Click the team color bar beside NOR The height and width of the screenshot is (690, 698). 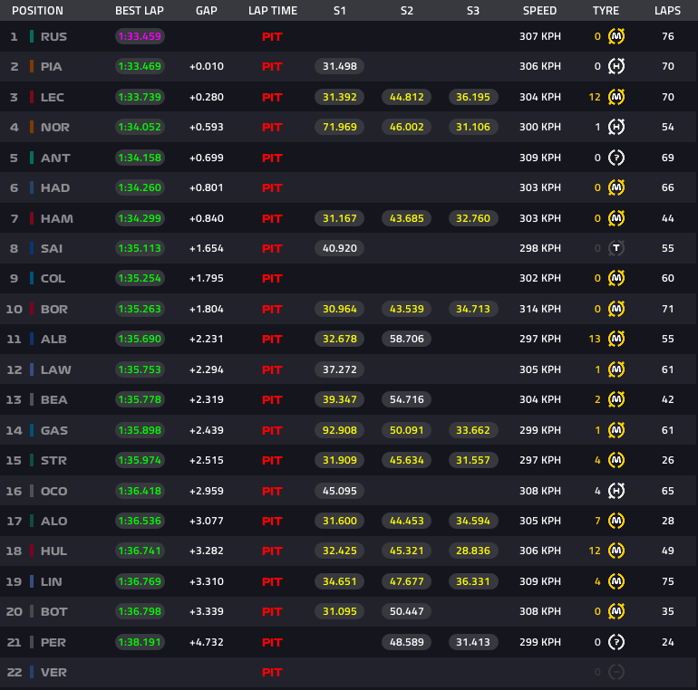(x=32, y=128)
